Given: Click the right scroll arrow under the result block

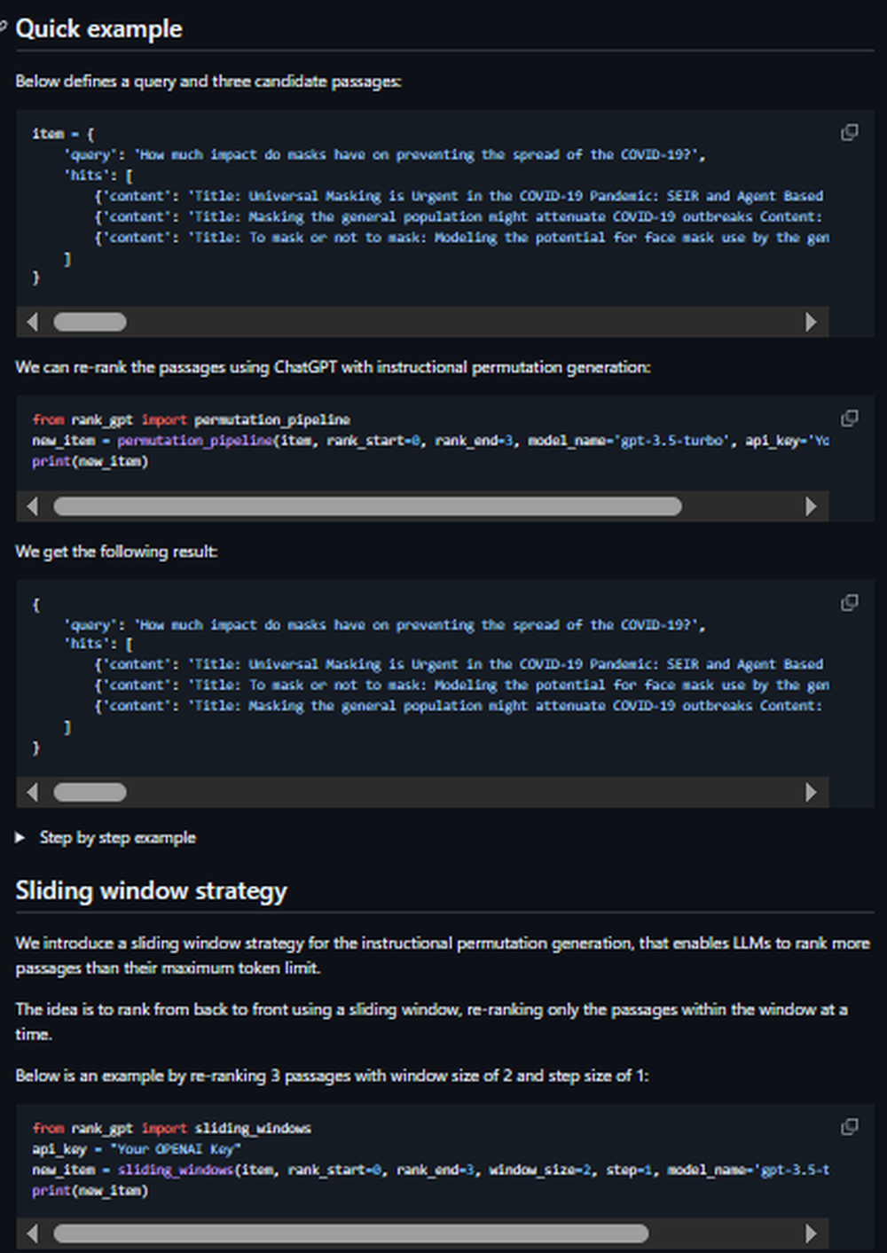Looking at the screenshot, I should [x=813, y=792].
